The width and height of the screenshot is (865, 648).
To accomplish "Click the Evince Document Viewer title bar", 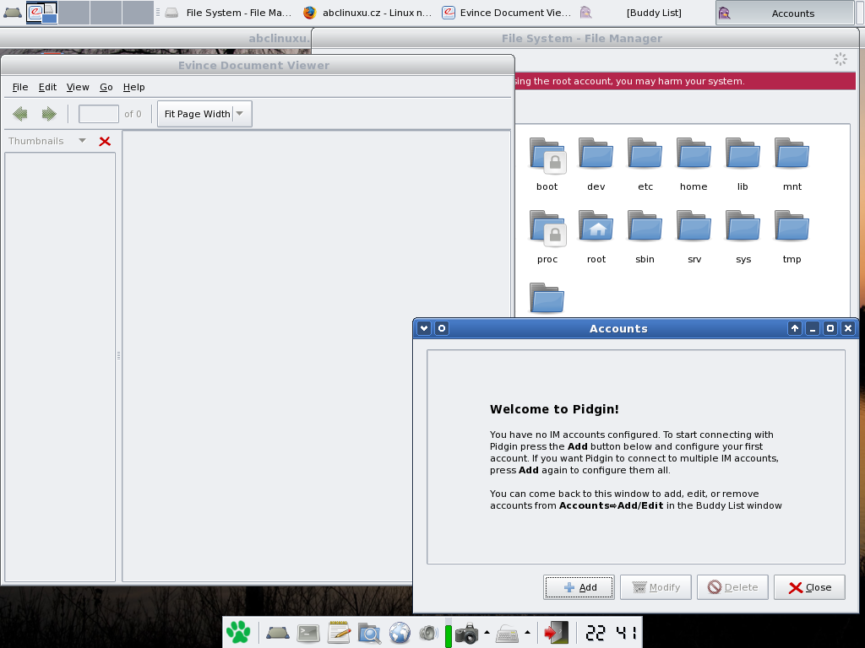I will point(258,65).
